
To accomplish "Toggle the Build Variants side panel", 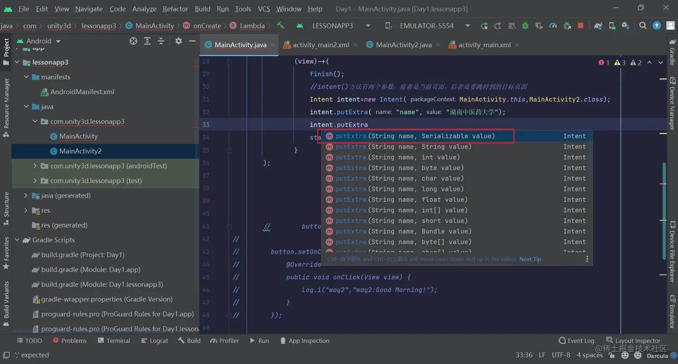I will [x=6, y=304].
